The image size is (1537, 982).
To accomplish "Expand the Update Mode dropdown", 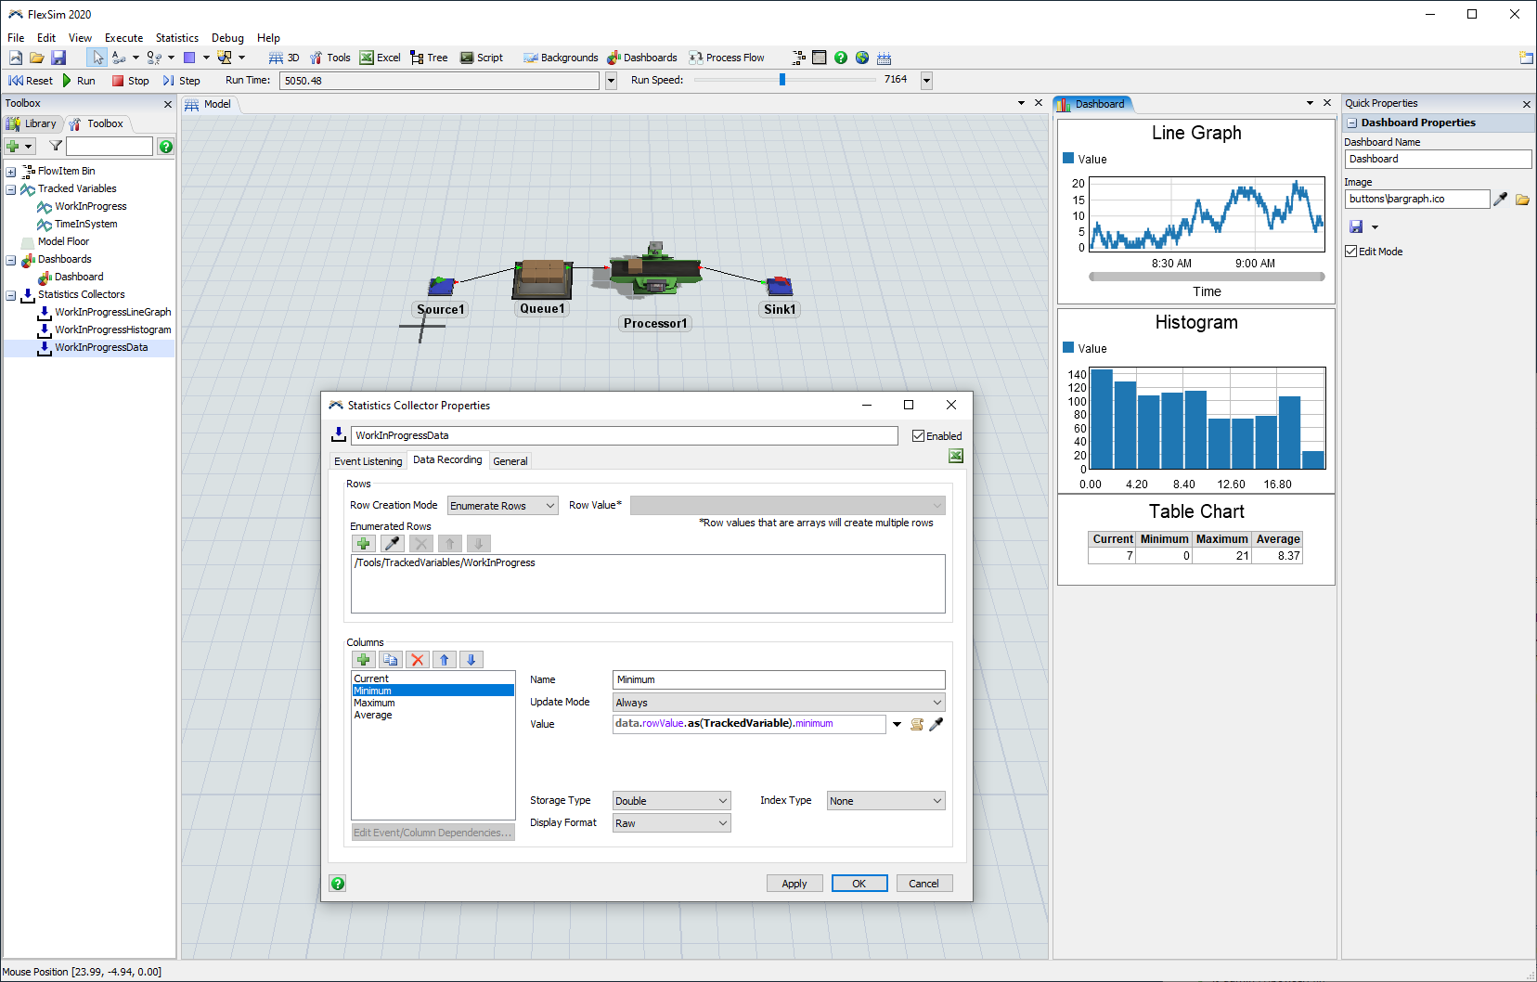I will tap(778, 703).
